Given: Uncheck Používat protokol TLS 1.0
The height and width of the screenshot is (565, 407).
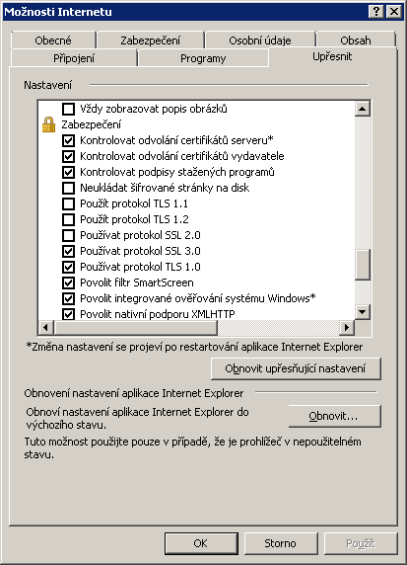Looking at the screenshot, I should point(68,267).
